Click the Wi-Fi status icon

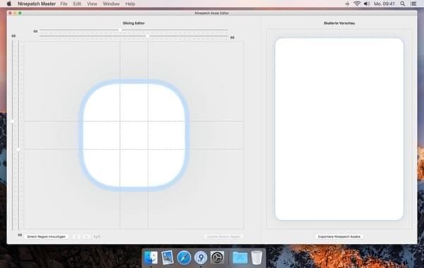tap(357, 4)
